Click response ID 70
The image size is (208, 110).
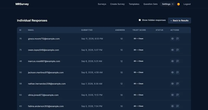[x=21, y=39]
